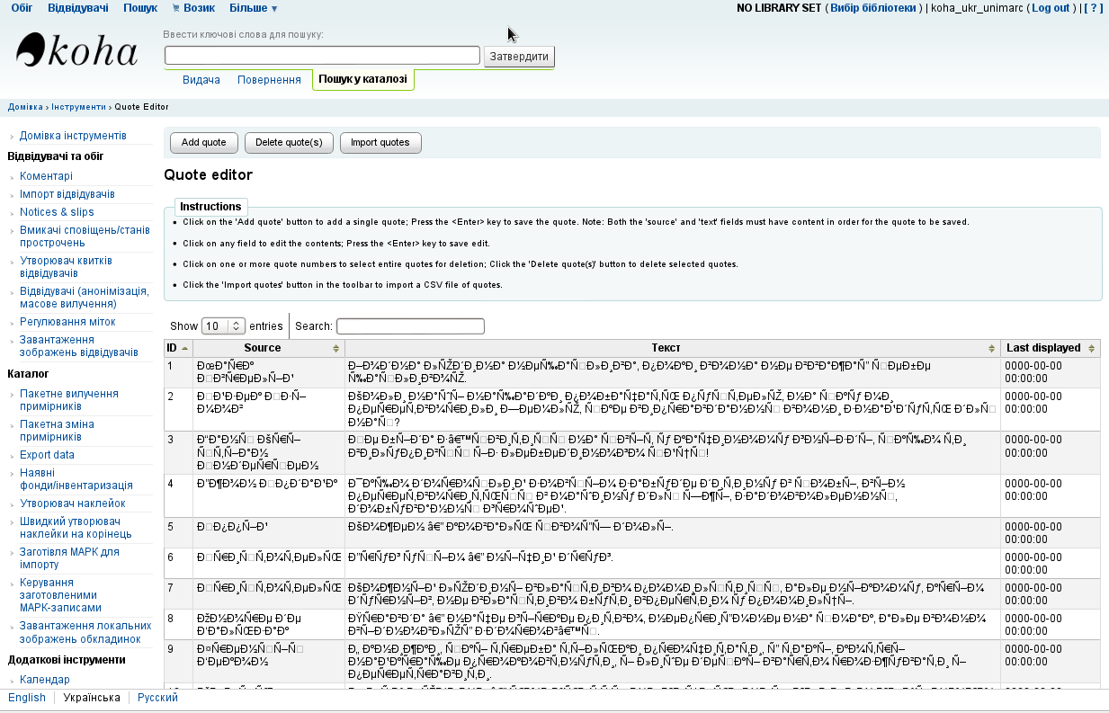Sort table by ID column arrow
Viewport: 1109px width, 713px height.
(185, 348)
